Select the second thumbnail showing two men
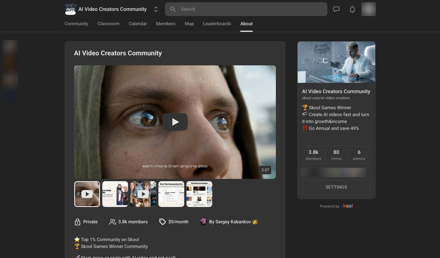Image resolution: width=440 pixels, height=258 pixels. [115, 194]
